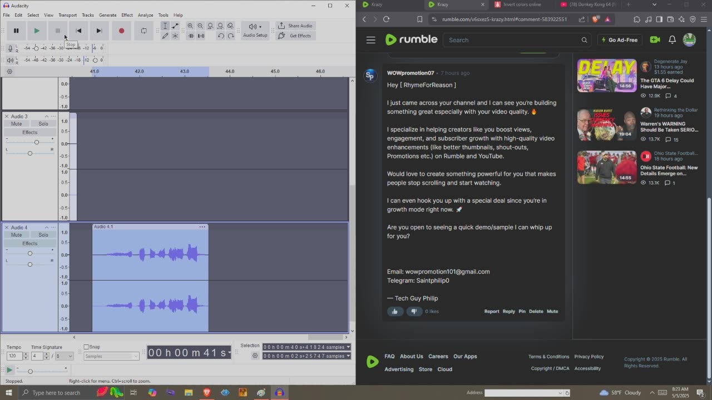The width and height of the screenshot is (712, 400).
Task: Silence the audio selection
Action: 201,36
